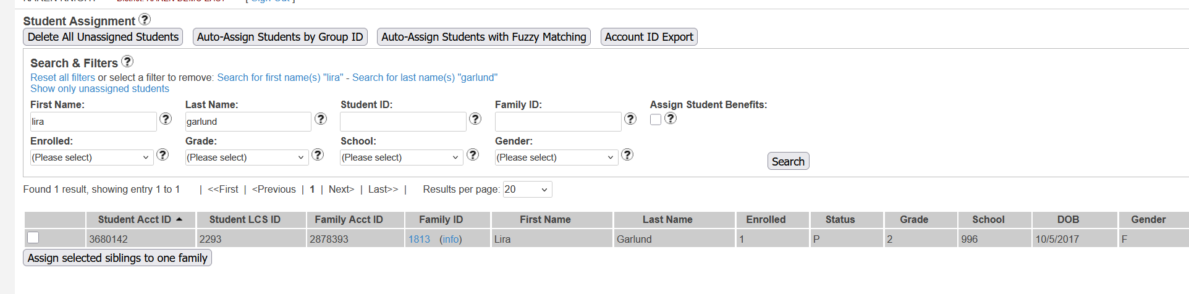Click help icon next to Student Assignment
Viewport: 1189px width, 294px height.
pos(145,20)
